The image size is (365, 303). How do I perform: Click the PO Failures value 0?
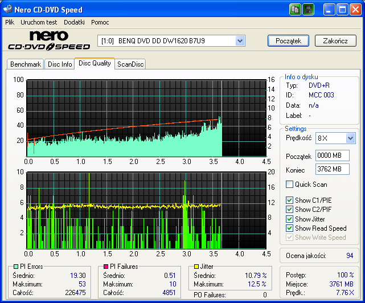pyautogui.click(x=265, y=295)
